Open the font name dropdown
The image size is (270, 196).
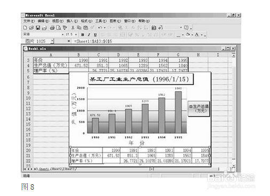(62, 35)
